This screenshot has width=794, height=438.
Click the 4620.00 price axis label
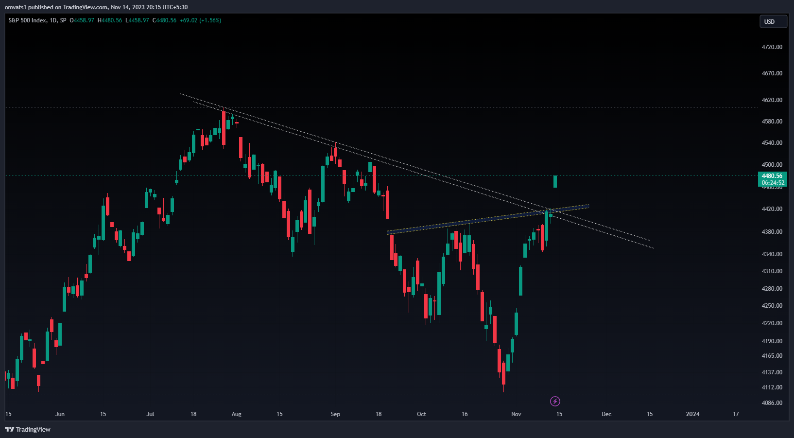(x=772, y=100)
